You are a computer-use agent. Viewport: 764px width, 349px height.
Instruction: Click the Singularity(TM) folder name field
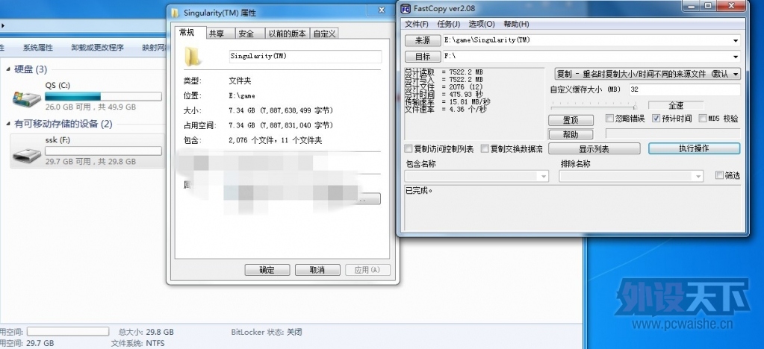(305, 56)
